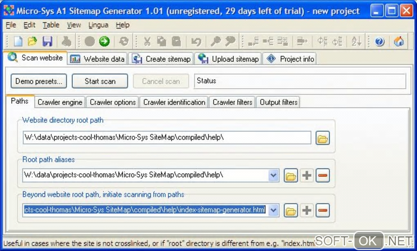Click the green arrow start icon
This screenshot has width=417, height=251.
104,42
